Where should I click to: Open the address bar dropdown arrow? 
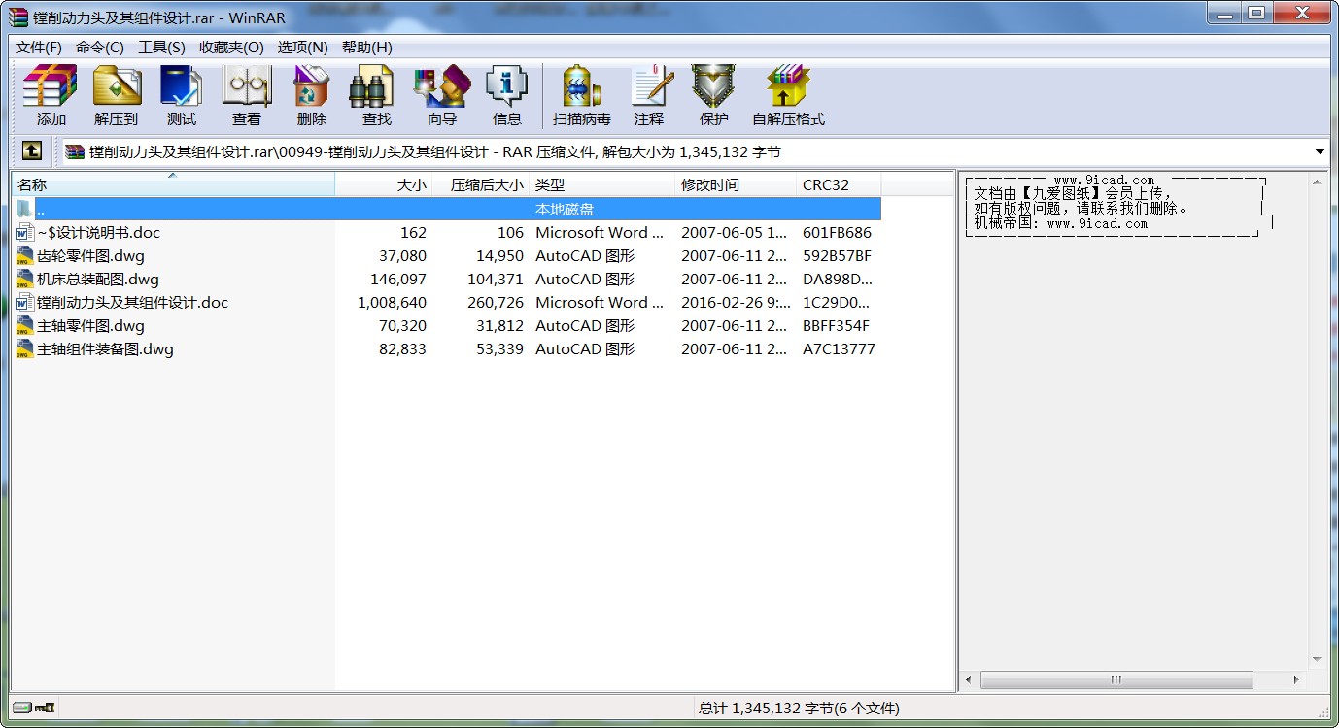pos(1320,151)
